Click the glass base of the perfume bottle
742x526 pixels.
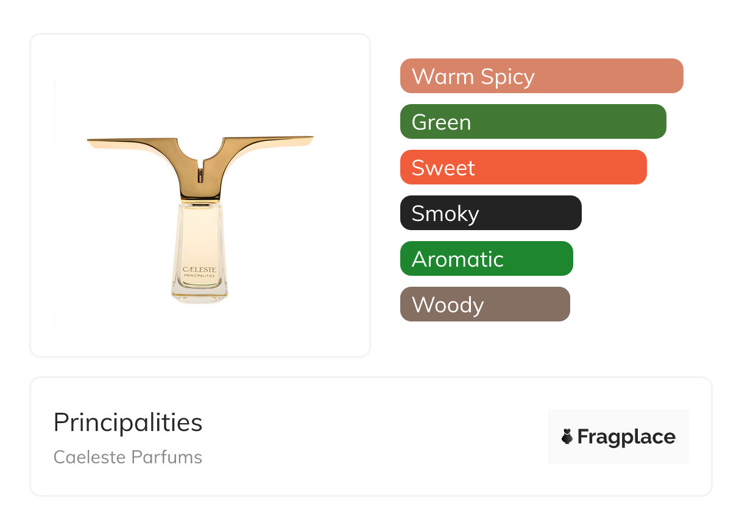[200, 294]
